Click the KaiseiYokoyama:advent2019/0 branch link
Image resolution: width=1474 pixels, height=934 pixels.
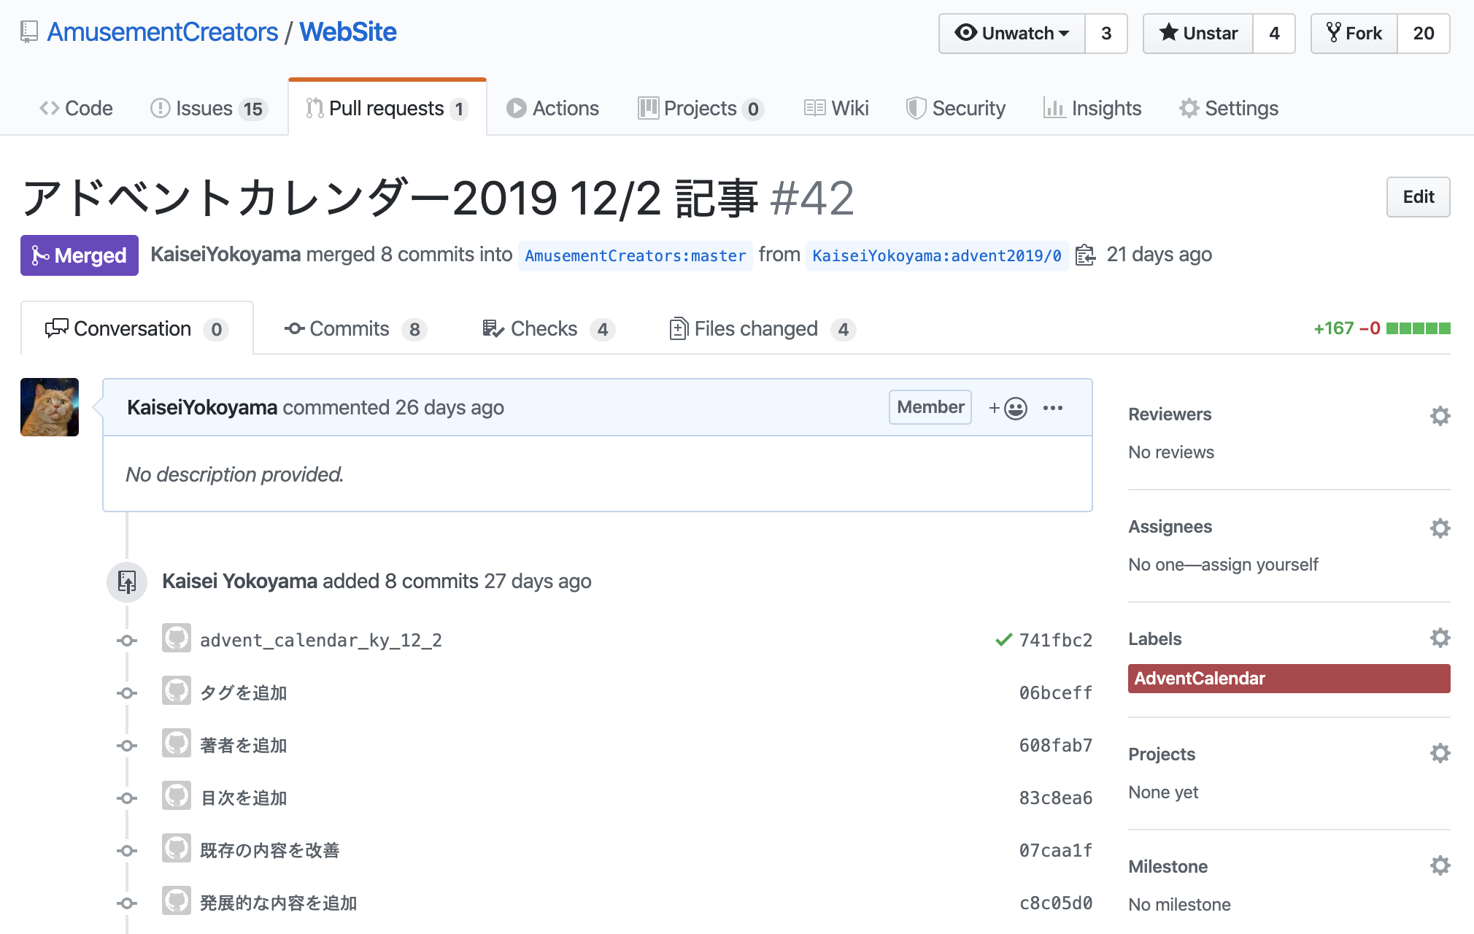click(933, 257)
